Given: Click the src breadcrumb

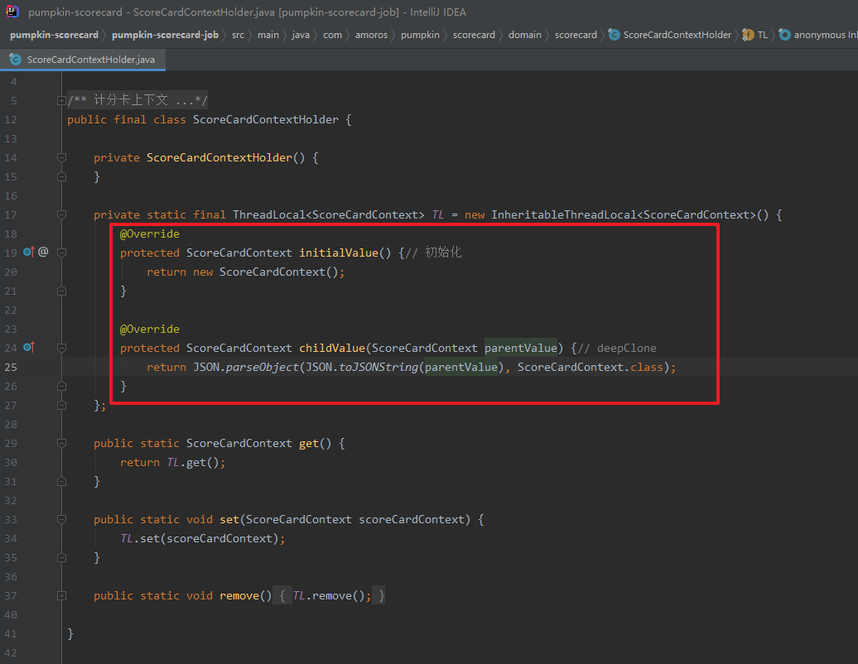Looking at the screenshot, I should [x=238, y=35].
